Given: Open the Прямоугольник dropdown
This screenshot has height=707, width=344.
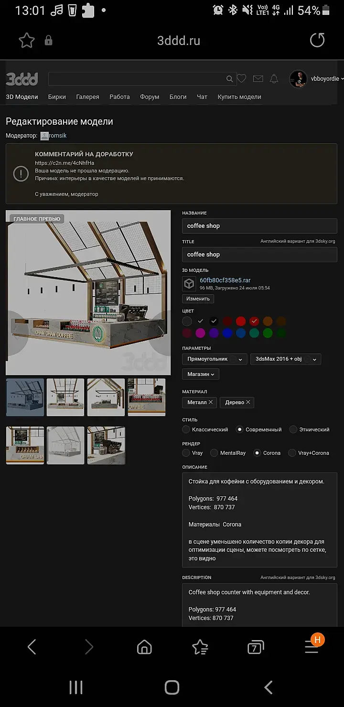Looking at the screenshot, I should tap(215, 359).
